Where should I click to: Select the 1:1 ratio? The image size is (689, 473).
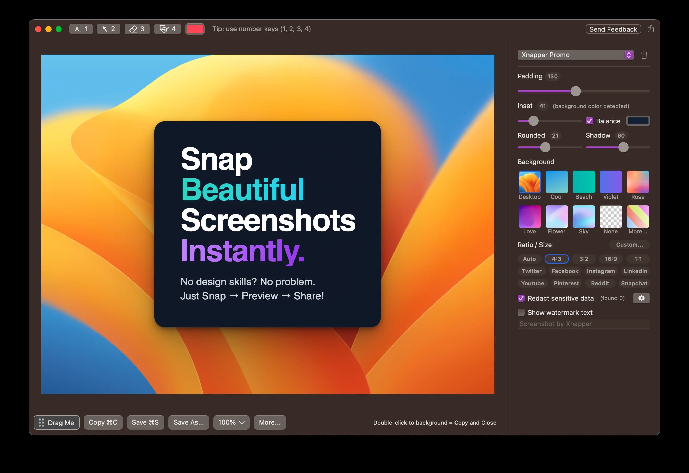[x=638, y=259]
